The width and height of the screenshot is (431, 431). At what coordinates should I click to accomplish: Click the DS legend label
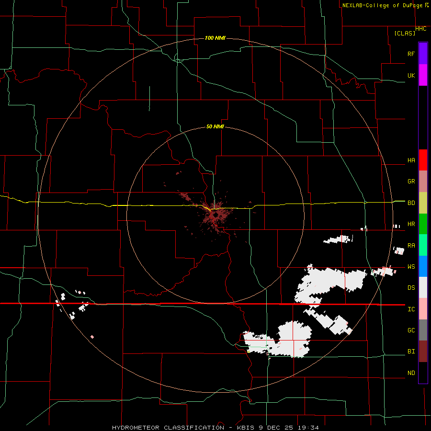(x=411, y=288)
